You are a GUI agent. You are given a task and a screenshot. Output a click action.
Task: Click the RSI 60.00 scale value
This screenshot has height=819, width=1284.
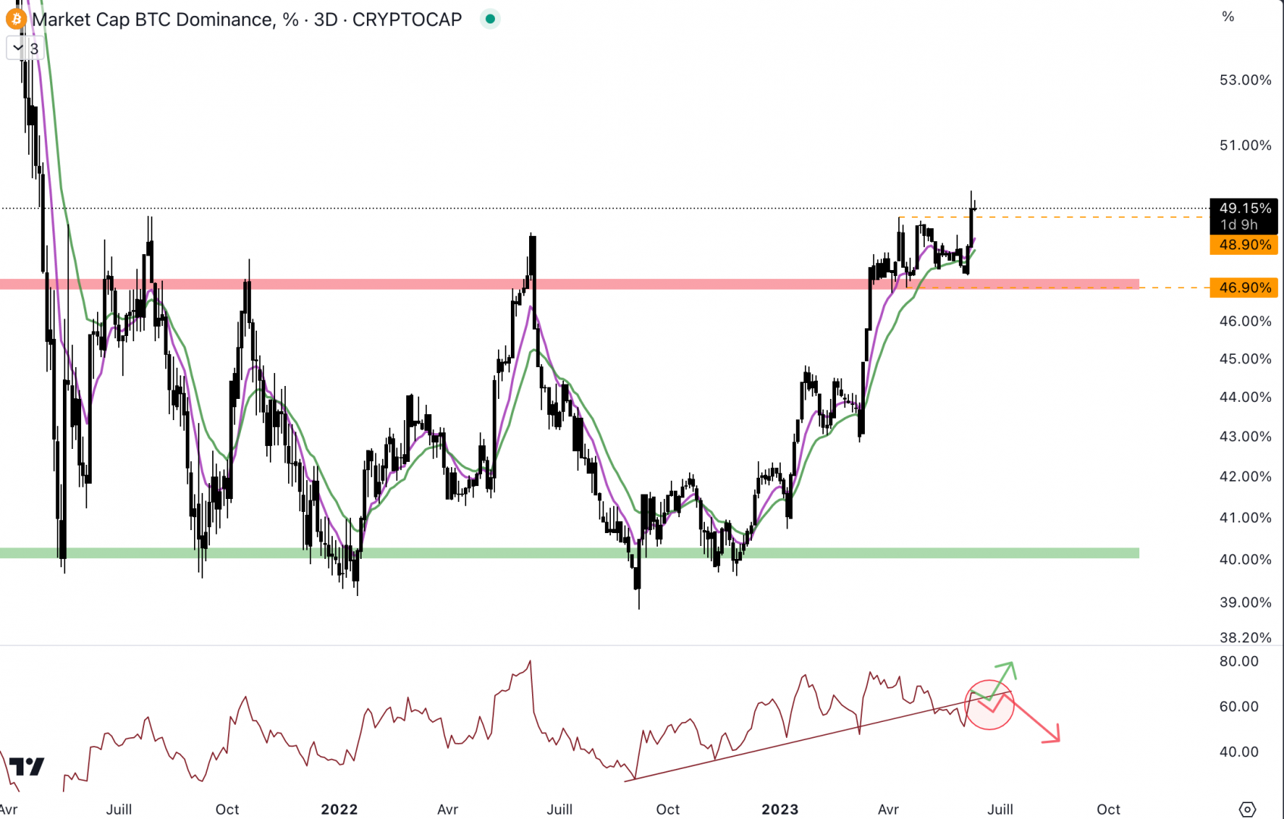(x=1239, y=706)
